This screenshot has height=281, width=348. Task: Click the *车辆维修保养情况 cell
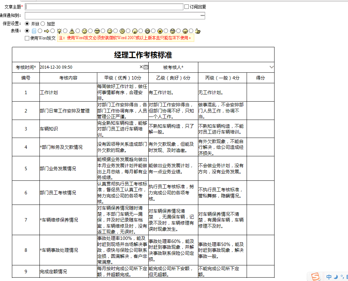coord(68,220)
